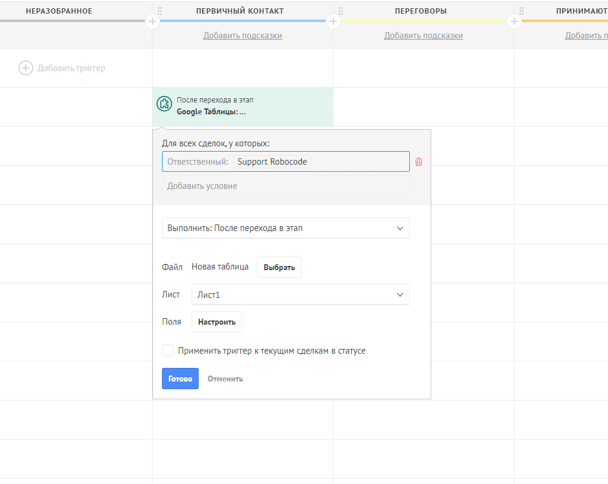Click Выбрать to choose a file

(x=279, y=267)
